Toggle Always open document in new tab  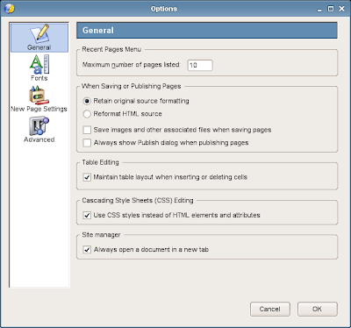click(x=87, y=250)
